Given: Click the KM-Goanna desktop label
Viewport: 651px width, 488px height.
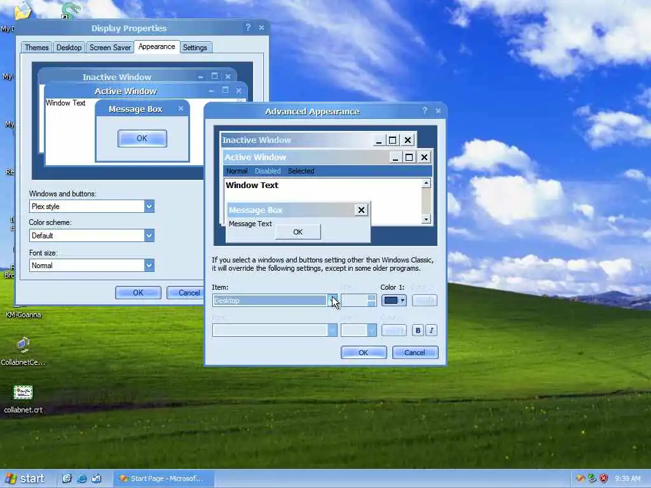Looking at the screenshot, I should [24, 315].
